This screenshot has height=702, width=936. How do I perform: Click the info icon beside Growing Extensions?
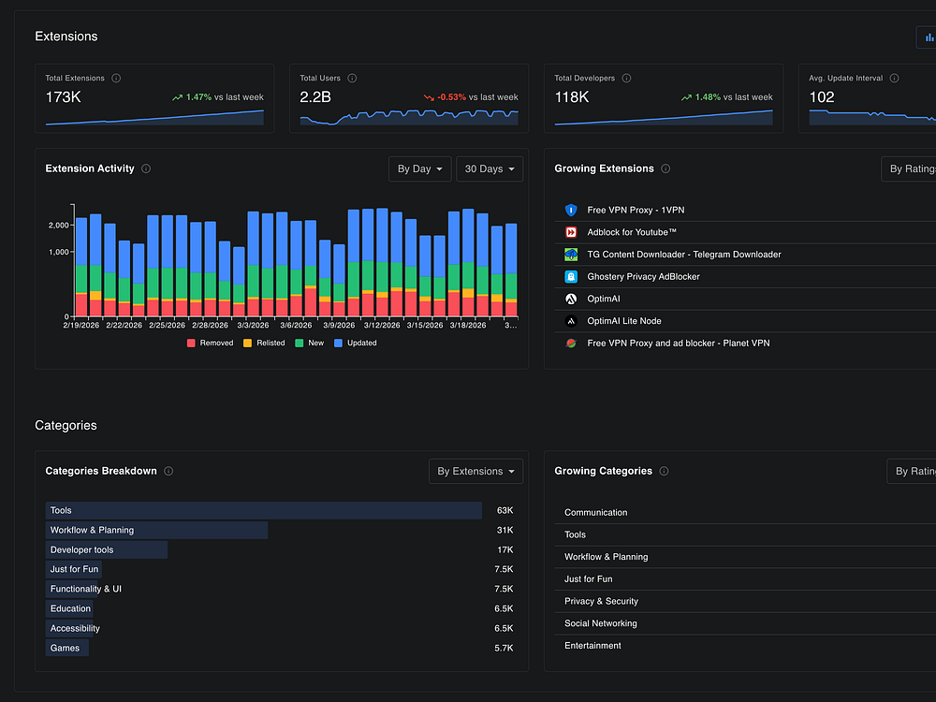(665, 169)
